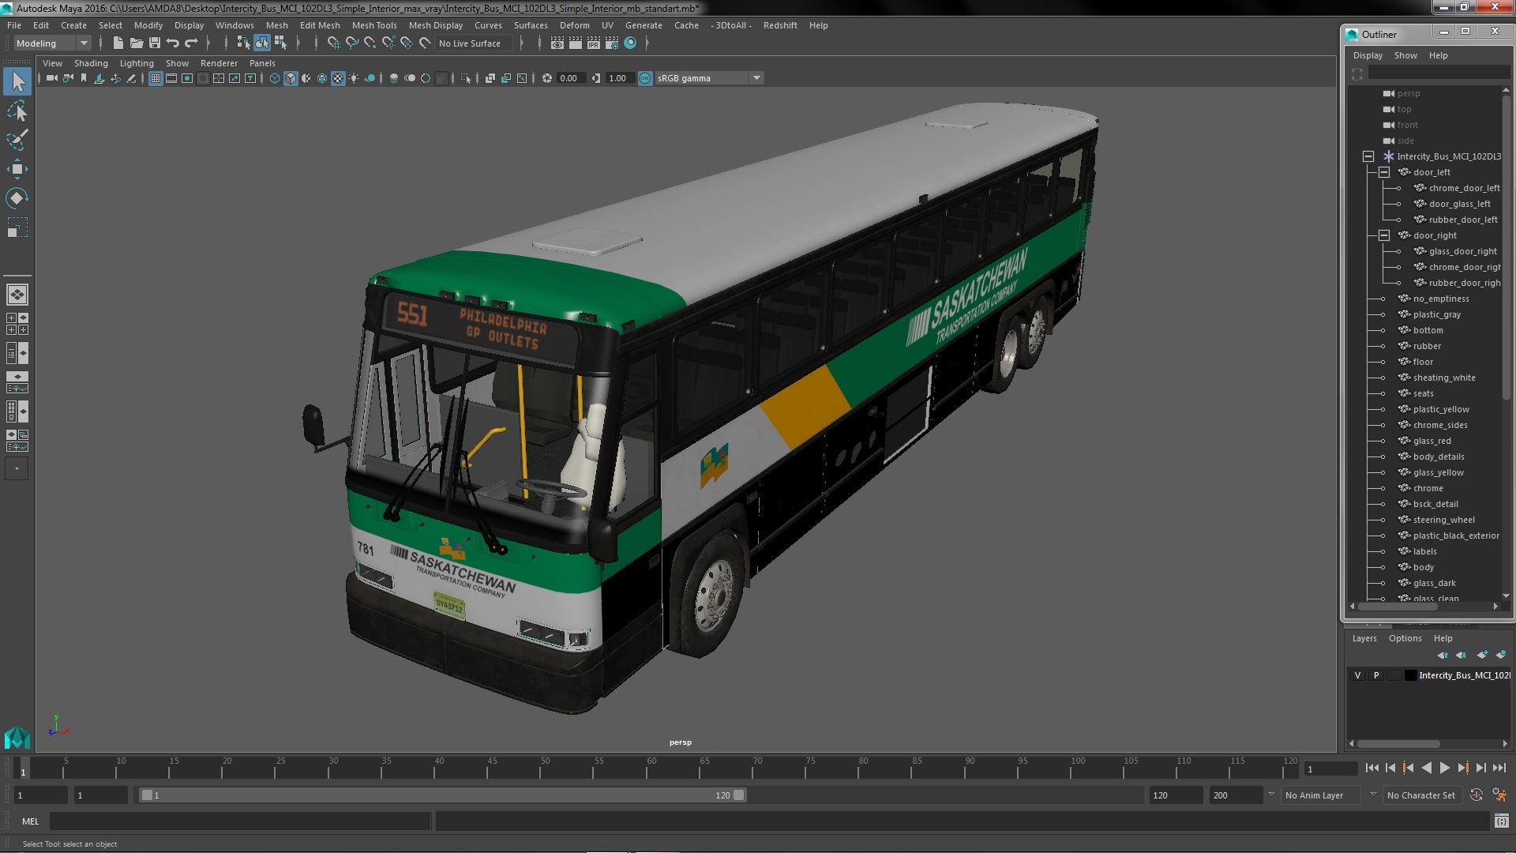The image size is (1516, 853).
Task: Go to end of playback range
Action: 1499,768
